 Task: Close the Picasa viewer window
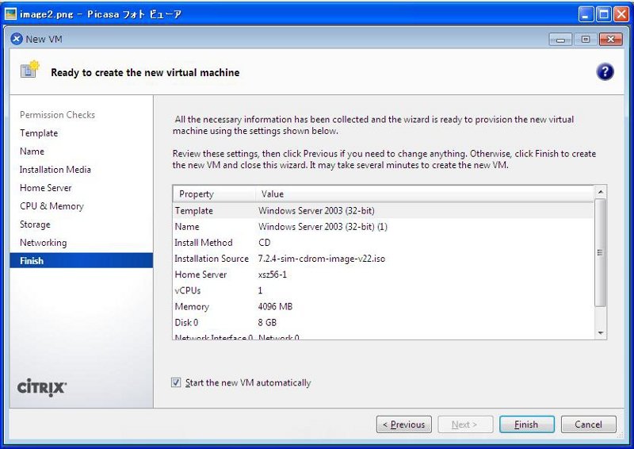(621, 14)
